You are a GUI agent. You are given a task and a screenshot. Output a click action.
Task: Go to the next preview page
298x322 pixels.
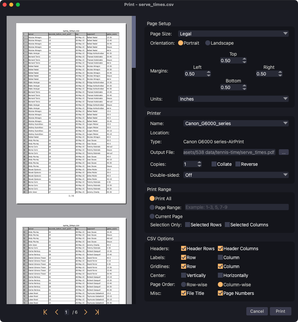pyautogui.click(x=85, y=312)
